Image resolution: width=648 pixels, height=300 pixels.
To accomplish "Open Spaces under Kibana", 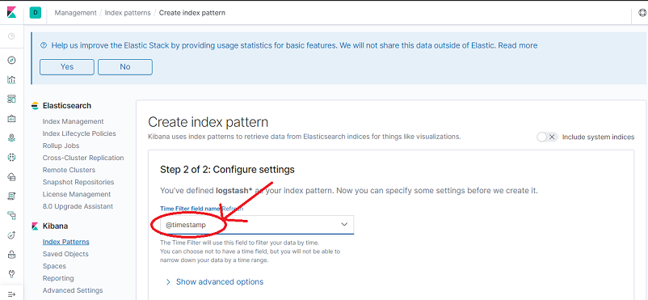I will coord(54,266).
